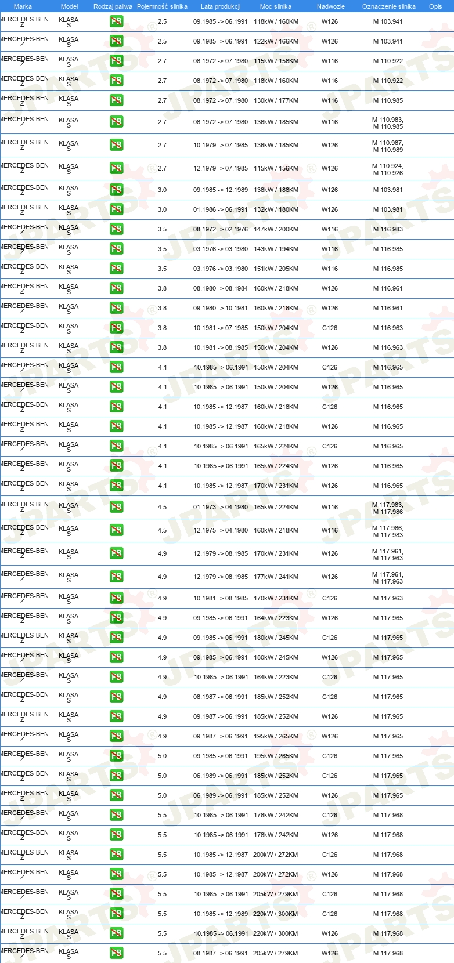Click the fuel icon for the 4.1 litre 170kW / 231KM row
This screenshot has width=454, height=963.
116,486
